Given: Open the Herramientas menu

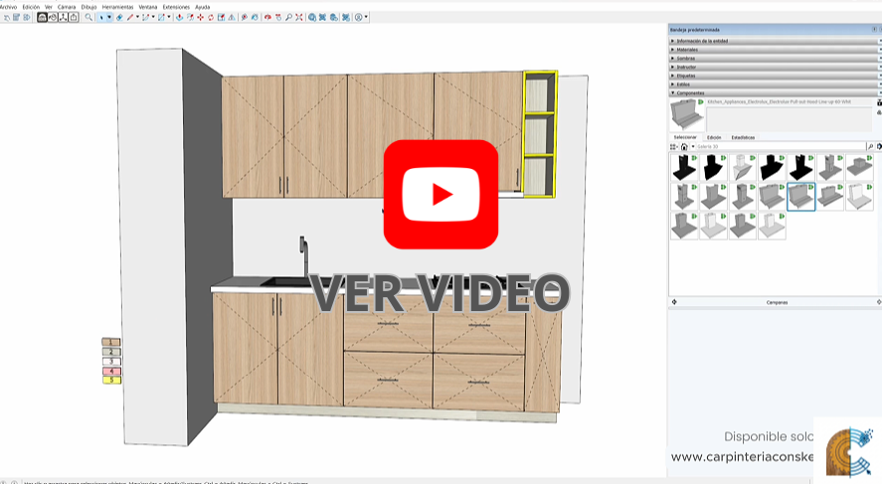Looking at the screenshot, I should click(x=117, y=7).
